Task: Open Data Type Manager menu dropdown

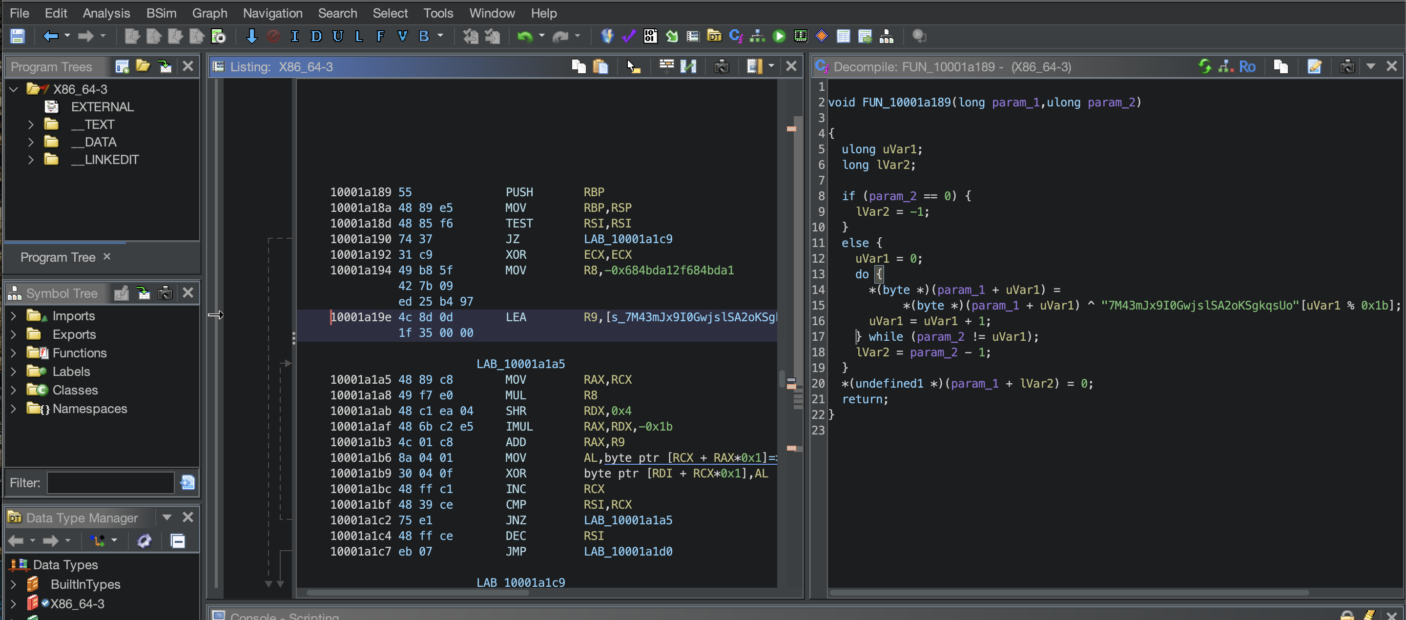Action: [x=167, y=517]
